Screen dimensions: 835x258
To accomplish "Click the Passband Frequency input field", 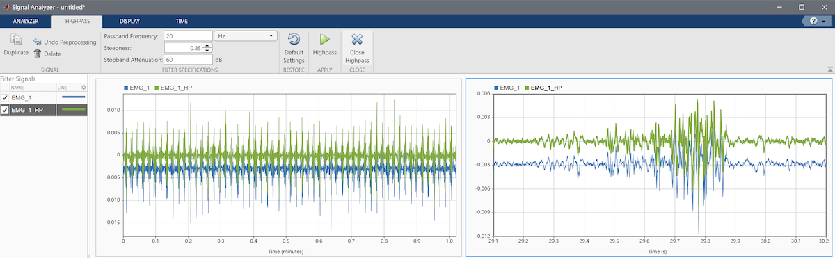I will (x=187, y=35).
